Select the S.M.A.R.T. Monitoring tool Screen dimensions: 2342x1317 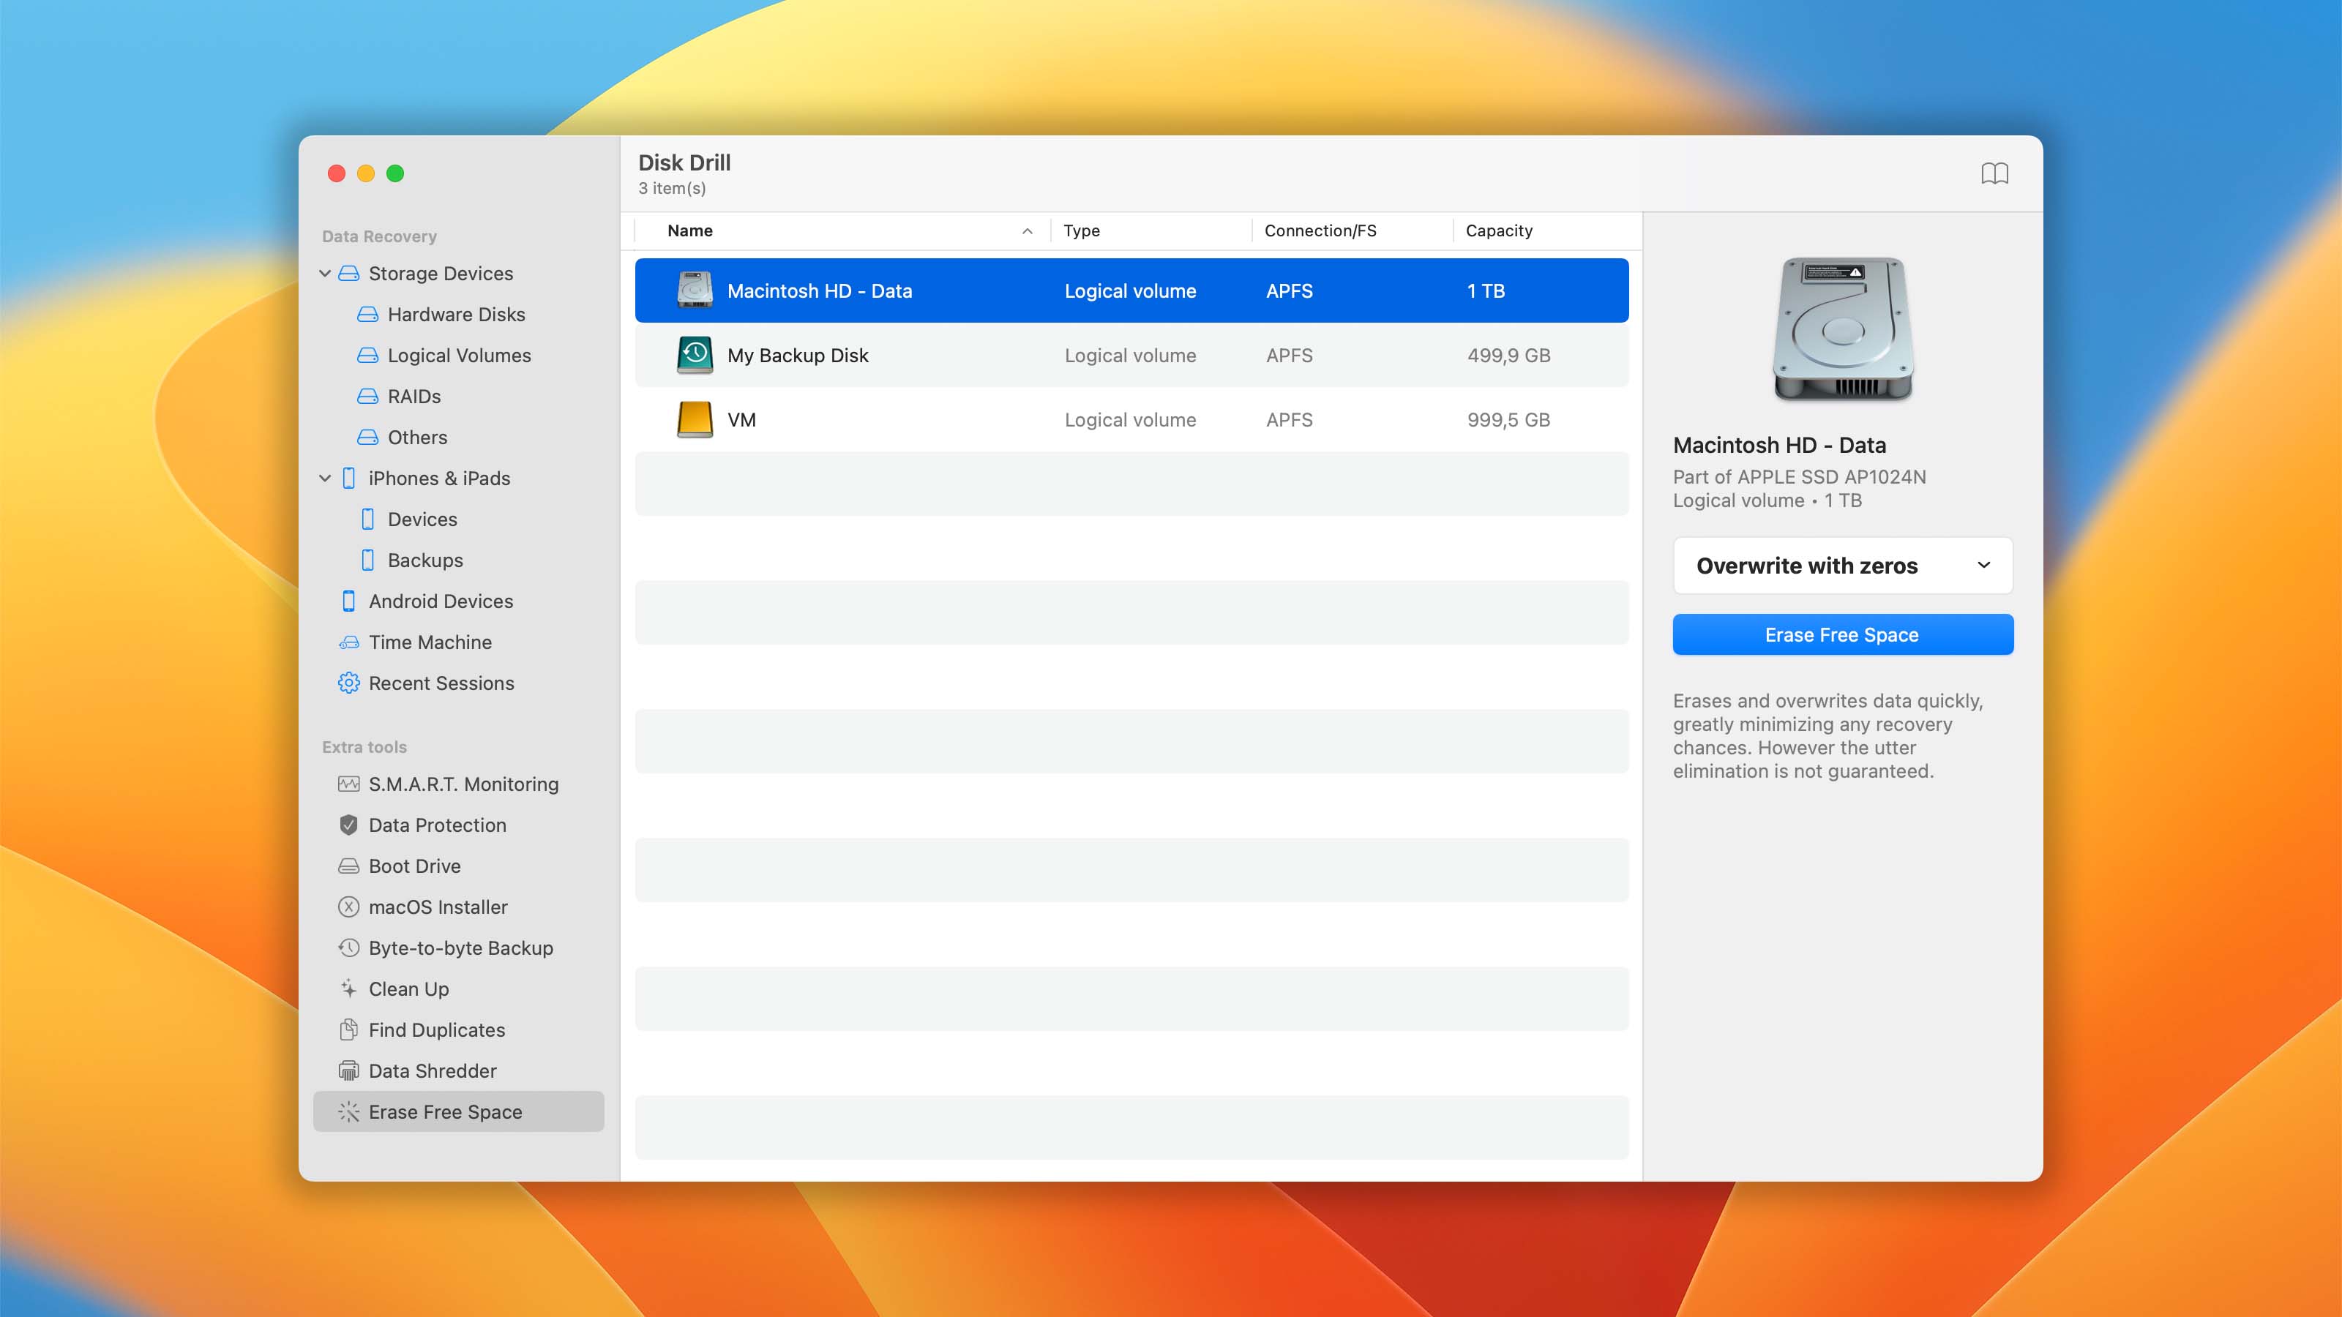point(463,784)
